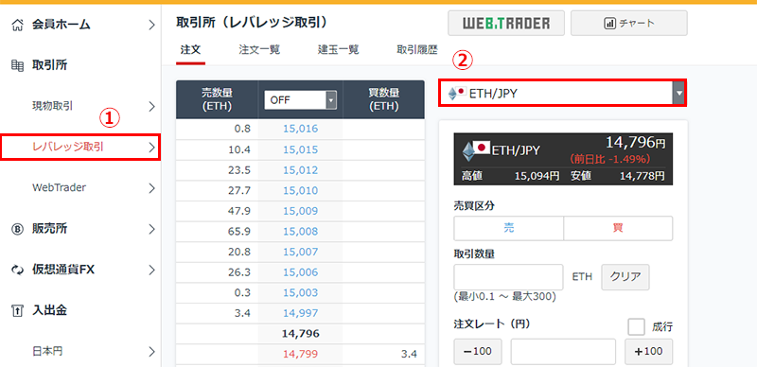Tick the 成行 market order checkbox

(x=636, y=327)
